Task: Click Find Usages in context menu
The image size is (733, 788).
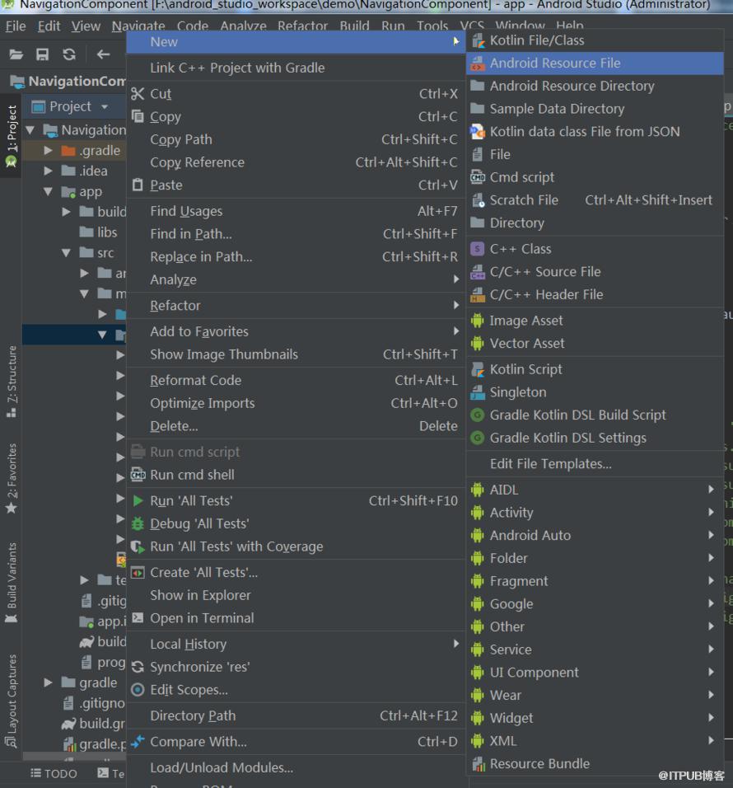Action: (295, 211)
